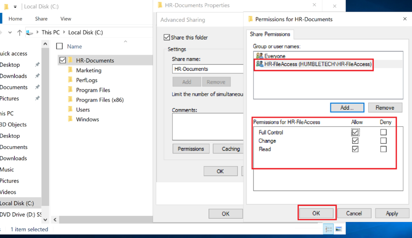412x238 pixels.
Task: Uncheck the Share this folder checkbox
Action: pos(167,37)
